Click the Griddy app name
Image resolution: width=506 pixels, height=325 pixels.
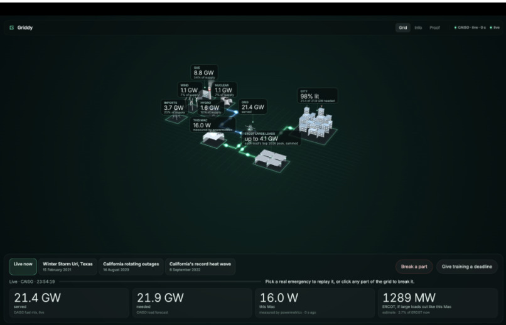coord(25,28)
